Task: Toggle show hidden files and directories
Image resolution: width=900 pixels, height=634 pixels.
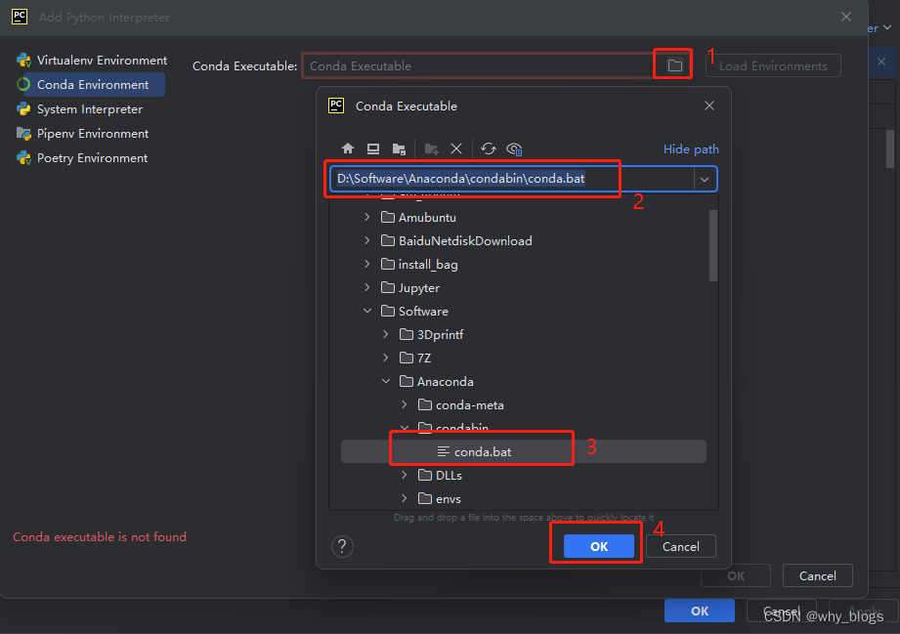Action: pos(514,149)
